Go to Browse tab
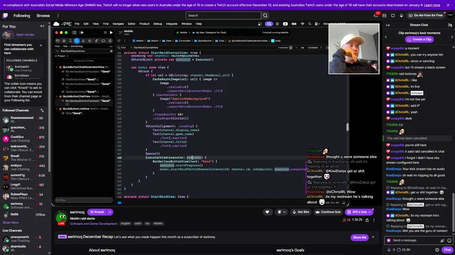Image resolution: width=455 pixels, height=255 pixels. pyautogui.click(x=43, y=16)
